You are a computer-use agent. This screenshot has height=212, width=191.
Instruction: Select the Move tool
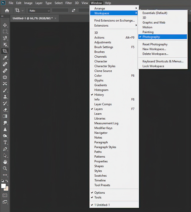tap(5, 25)
